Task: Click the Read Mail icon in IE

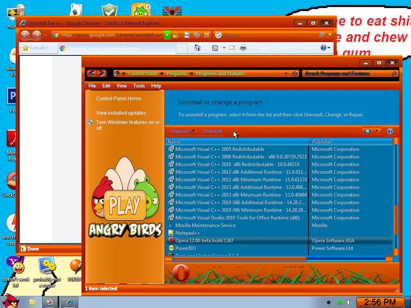Action: 232,48
